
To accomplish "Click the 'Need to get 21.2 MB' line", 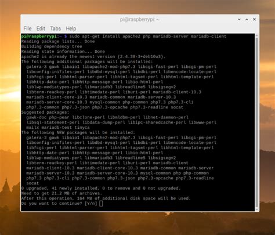I will [x=61, y=193].
